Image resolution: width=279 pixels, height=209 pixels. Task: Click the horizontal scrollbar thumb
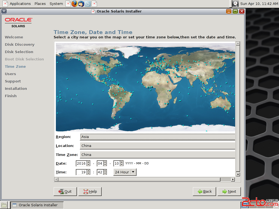tap(139, 180)
